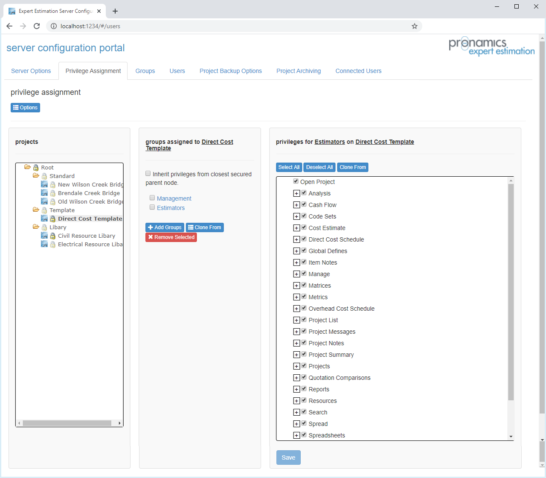Image resolution: width=546 pixels, height=478 pixels.
Task: Click the Civil Resource Libary project icon
Action: click(44, 236)
